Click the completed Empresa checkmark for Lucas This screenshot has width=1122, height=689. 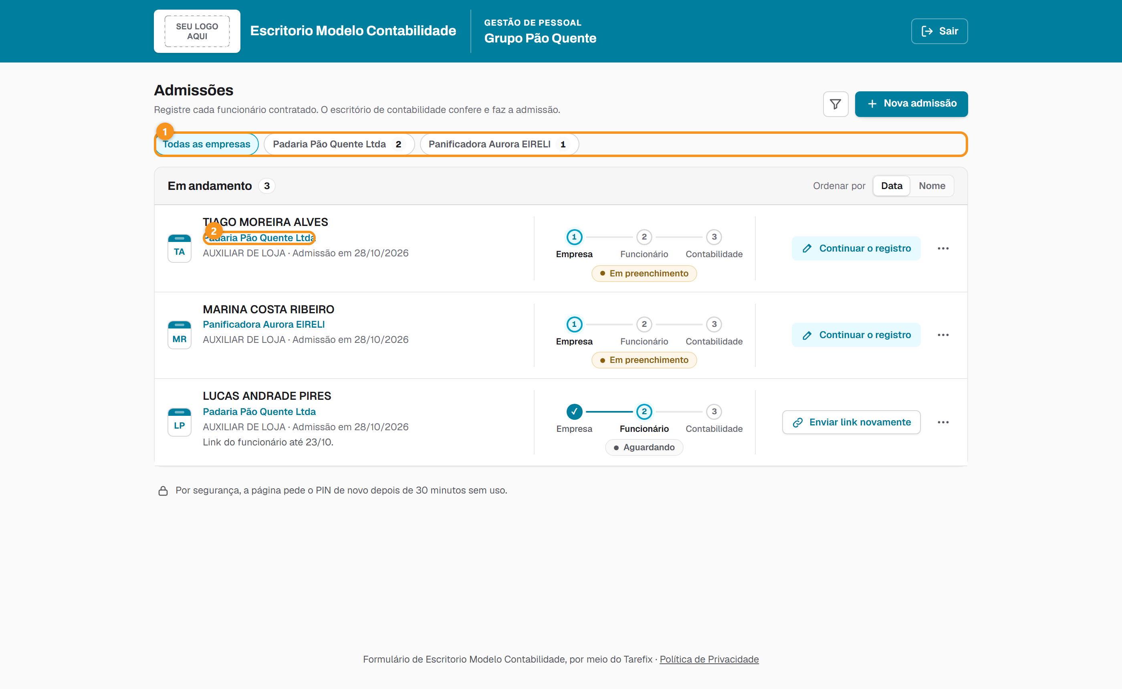click(574, 411)
